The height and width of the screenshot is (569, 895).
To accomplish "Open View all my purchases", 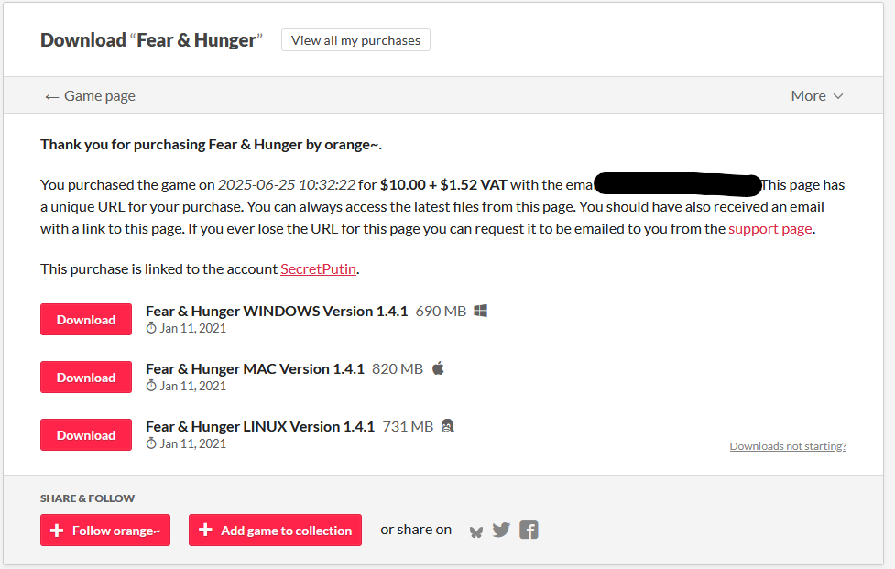I will [x=355, y=40].
